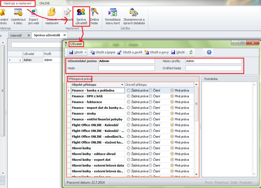Open the blue help question mark icon
The height and width of the screenshot is (188, 261).
coord(209,52)
